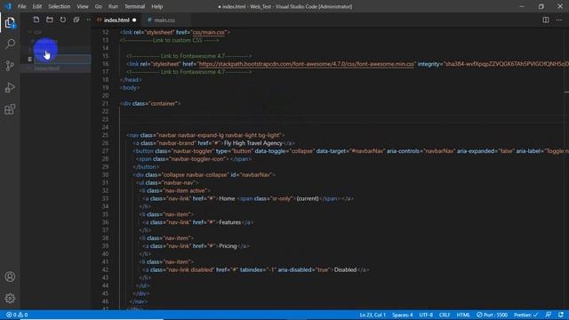Open the Search view in activity bar
This screenshot has height=320, width=569.
coord(10,44)
